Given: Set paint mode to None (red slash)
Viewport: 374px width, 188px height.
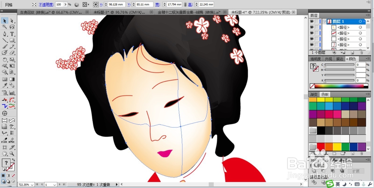Looking at the screenshot, I should (13, 175).
